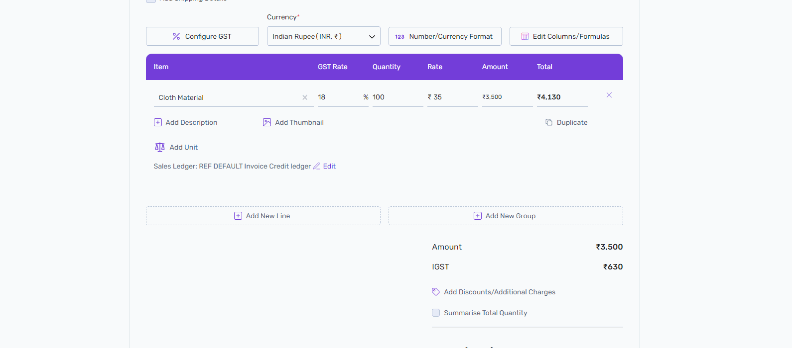Select the summary Amount ₹3,500 value
Screen dimensions: 792x348
coord(609,247)
